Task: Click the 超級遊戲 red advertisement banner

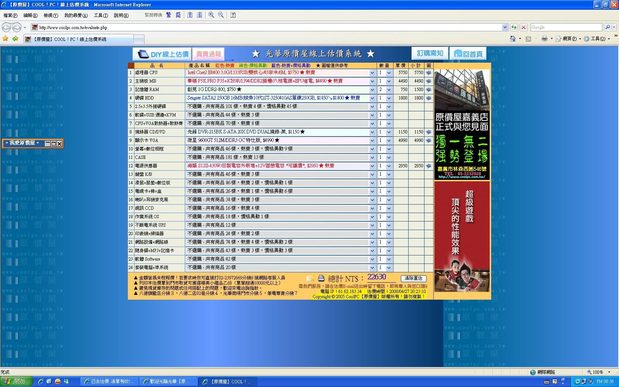Action: pos(462,237)
